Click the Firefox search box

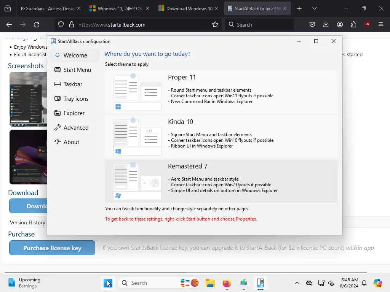click(x=259, y=25)
